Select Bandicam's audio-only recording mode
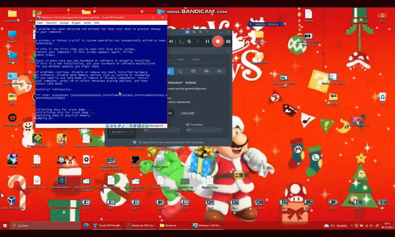This screenshot has width=395, height=237. [219, 71]
